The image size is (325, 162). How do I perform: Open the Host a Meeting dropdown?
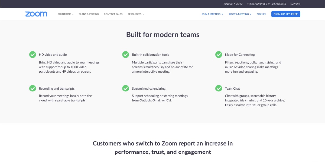pyautogui.click(x=240, y=14)
